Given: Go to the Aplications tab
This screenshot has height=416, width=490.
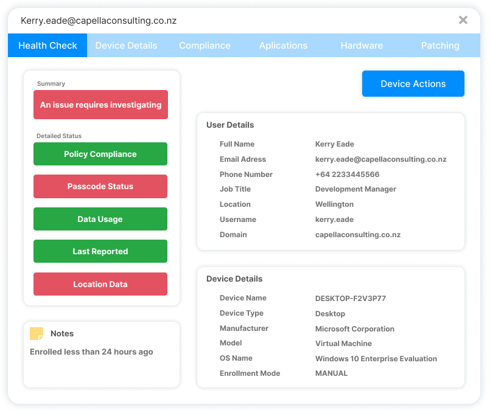Looking at the screenshot, I should [x=283, y=45].
